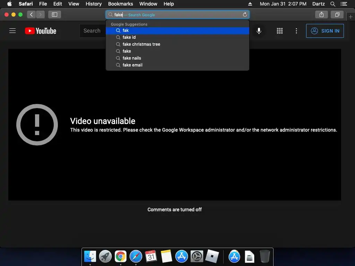Click the Dartz user name
Image resolution: width=355 pixels, height=266 pixels.
tap(318, 4)
